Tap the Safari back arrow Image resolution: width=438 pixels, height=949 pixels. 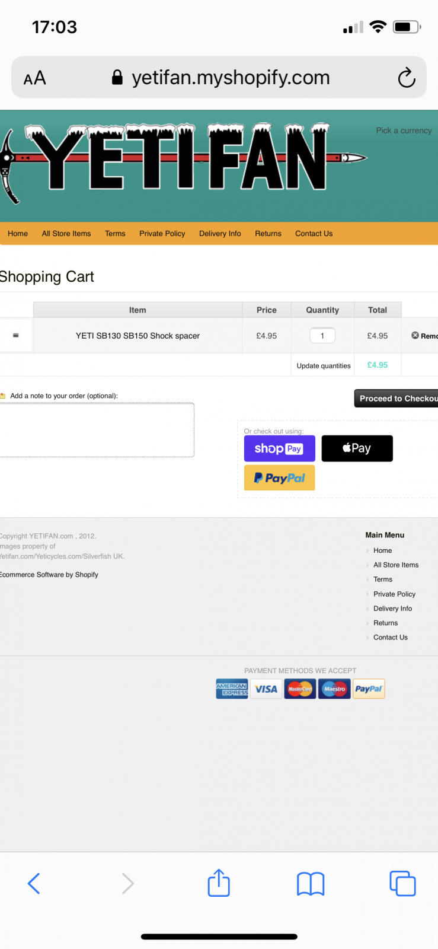click(34, 883)
